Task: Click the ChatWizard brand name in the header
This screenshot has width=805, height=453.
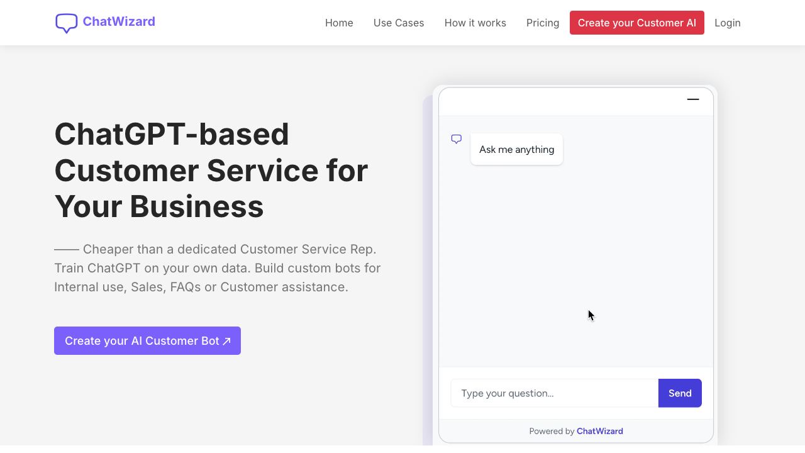Action: pyautogui.click(x=119, y=21)
